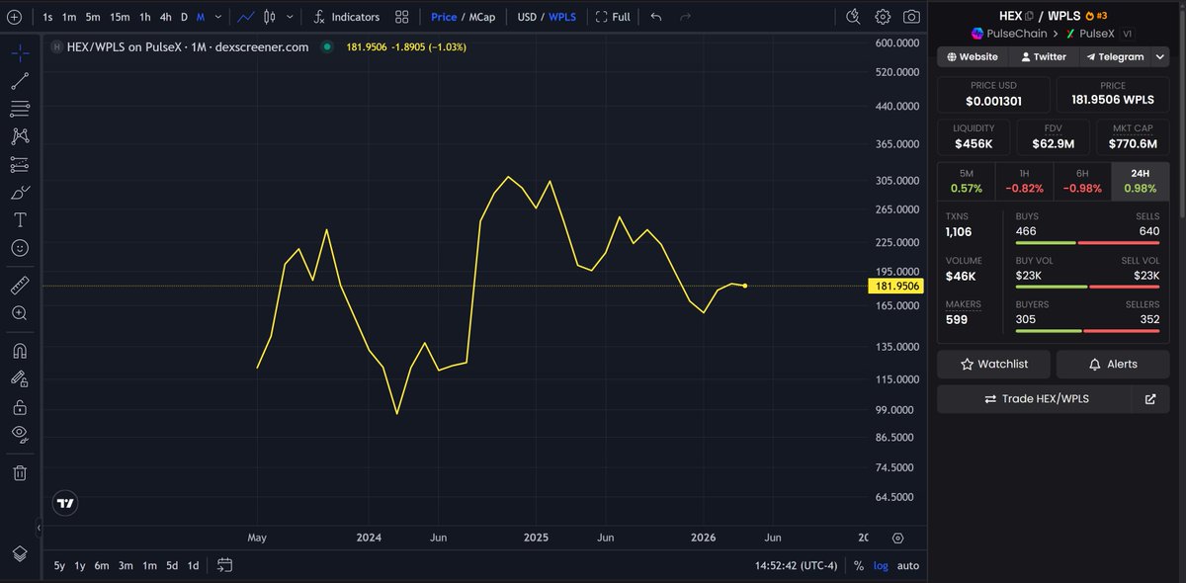Redo the last chart action
1186x583 pixels.
pos(685,17)
